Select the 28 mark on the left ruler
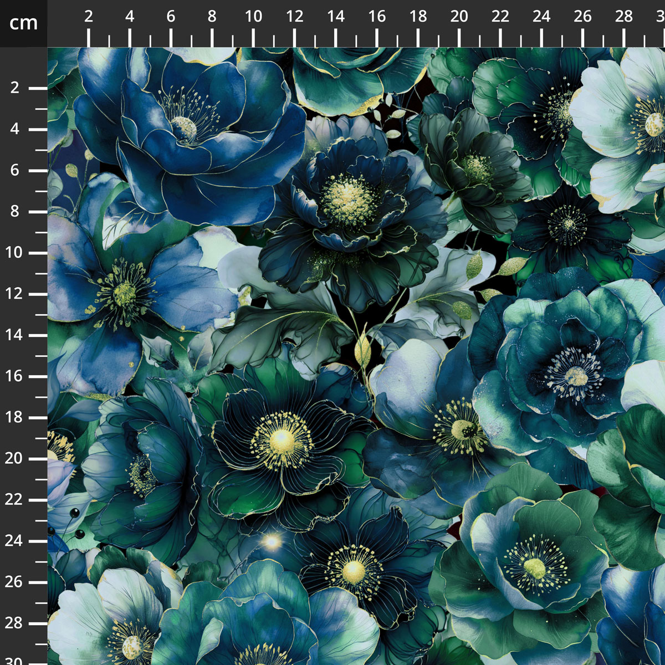The image size is (665, 665). 14,623
